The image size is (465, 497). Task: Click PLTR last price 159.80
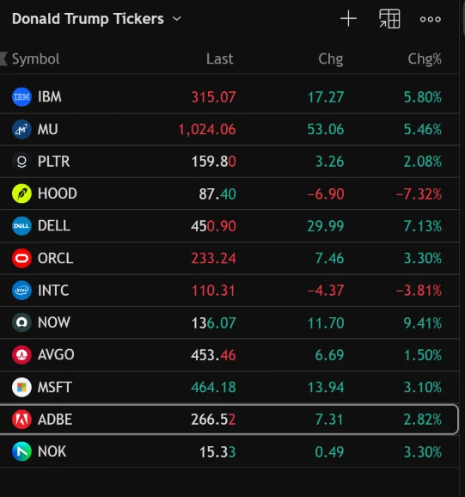pyautogui.click(x=214, y=162)
